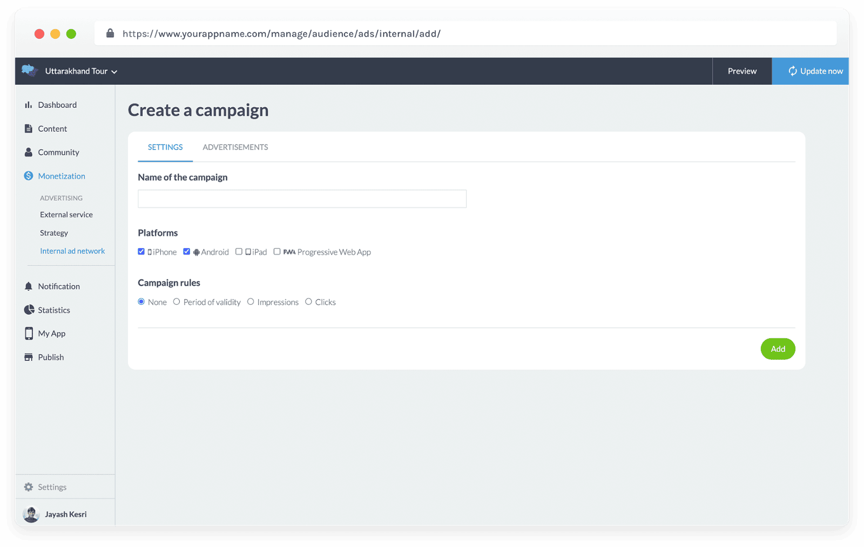Click the Content document icon
864x547 pixels.
(29, 129)
